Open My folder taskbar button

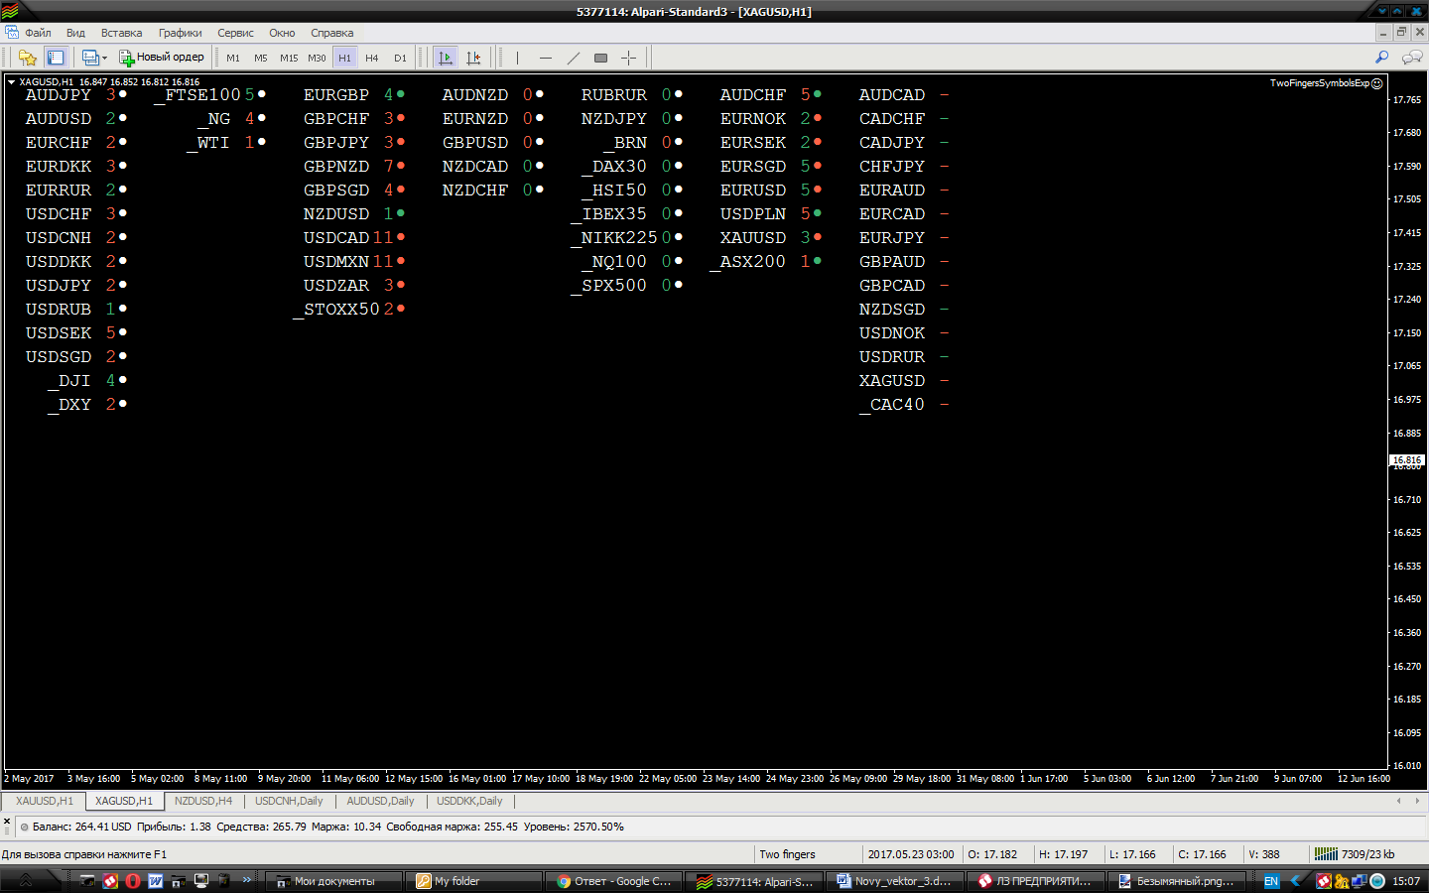[474, 881]
